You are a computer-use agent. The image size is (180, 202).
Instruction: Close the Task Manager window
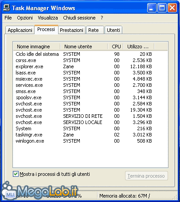tap(172, 8)
